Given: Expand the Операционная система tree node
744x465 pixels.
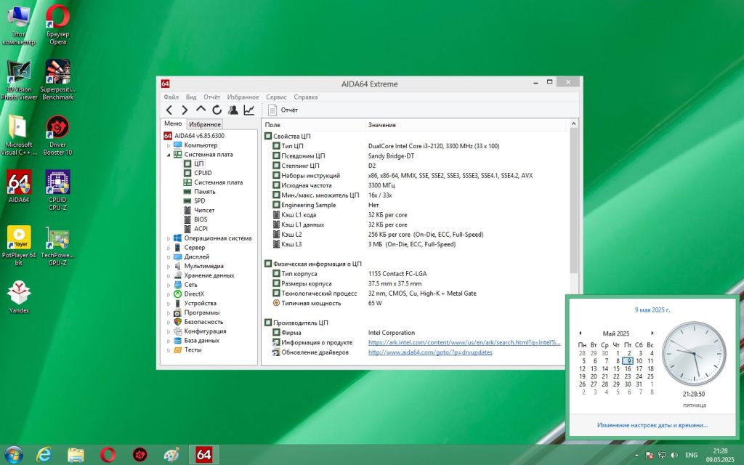Looking at the screenshot, I should click(x=169, y=238).
